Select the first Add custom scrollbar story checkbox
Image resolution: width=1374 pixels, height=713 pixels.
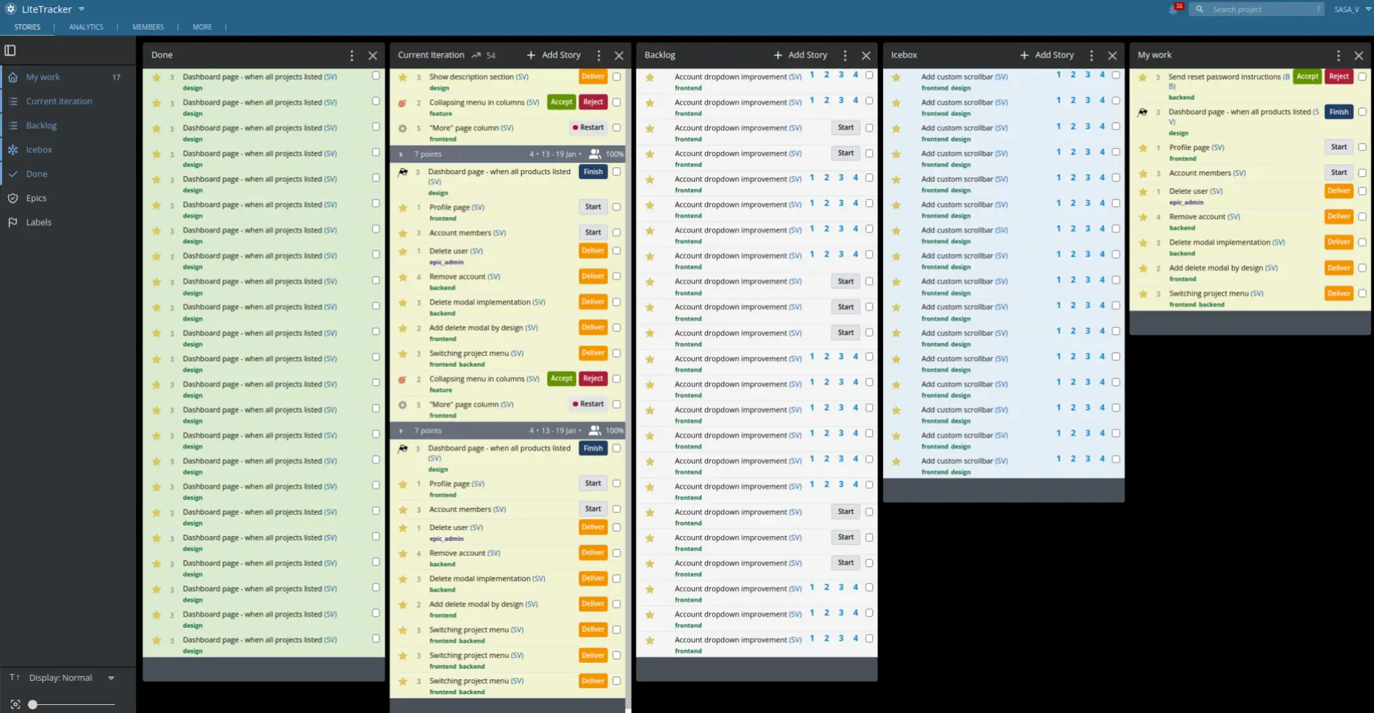[x=1115, y=76]
